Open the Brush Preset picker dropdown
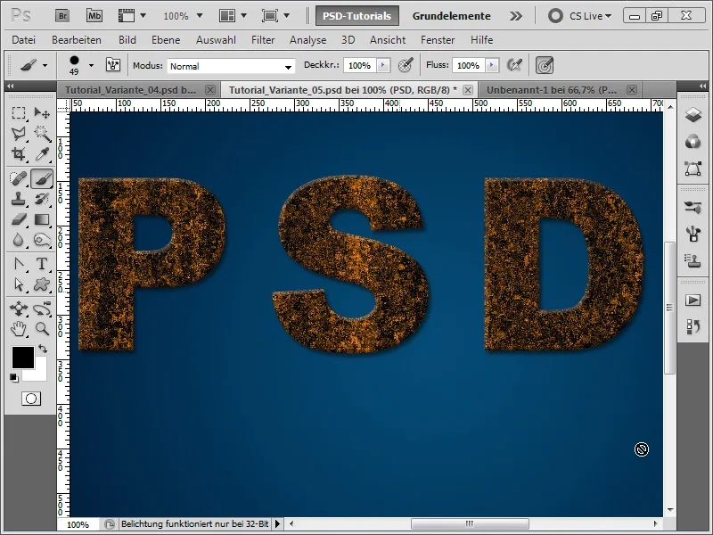 [x=92, y=65]
